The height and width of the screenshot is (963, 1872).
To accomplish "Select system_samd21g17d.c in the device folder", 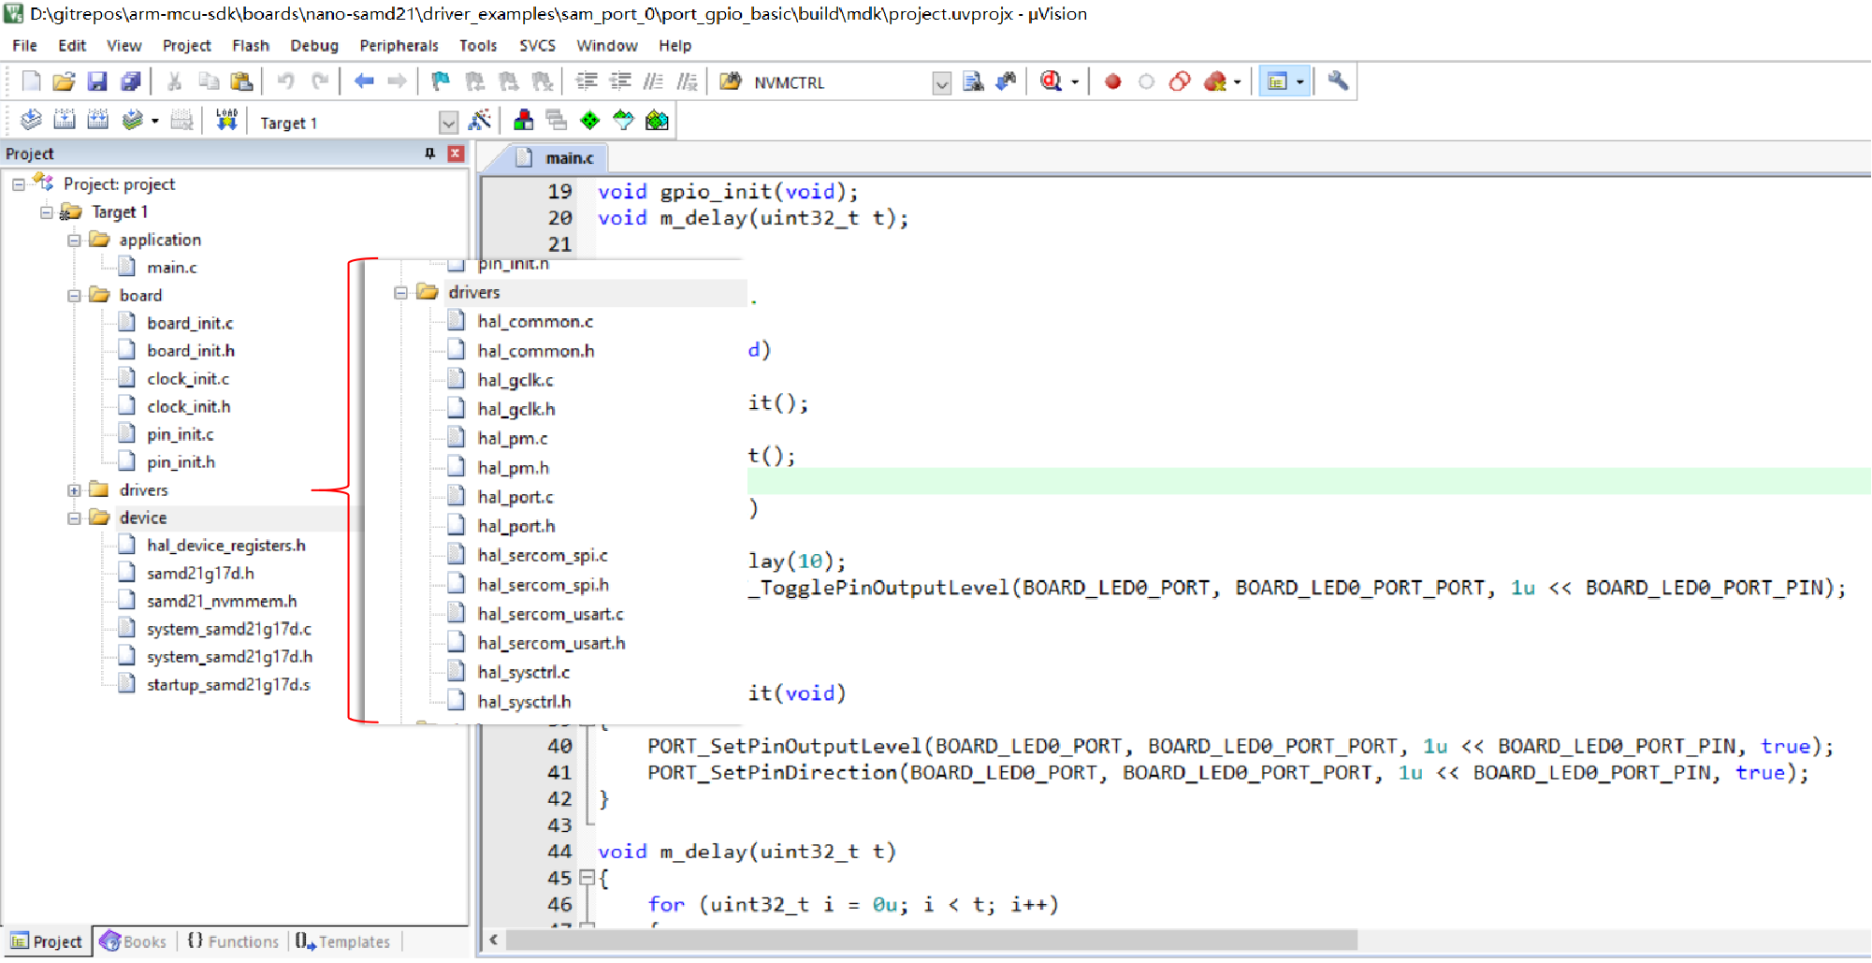I will [x=229, y=630].
